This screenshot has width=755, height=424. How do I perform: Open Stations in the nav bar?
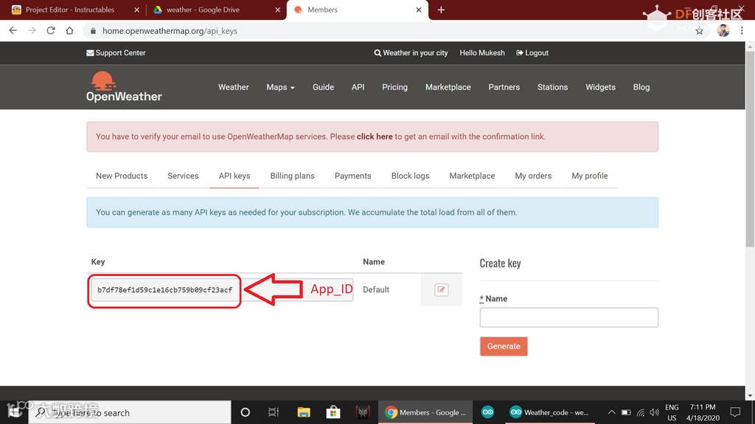tap(552, 87)
